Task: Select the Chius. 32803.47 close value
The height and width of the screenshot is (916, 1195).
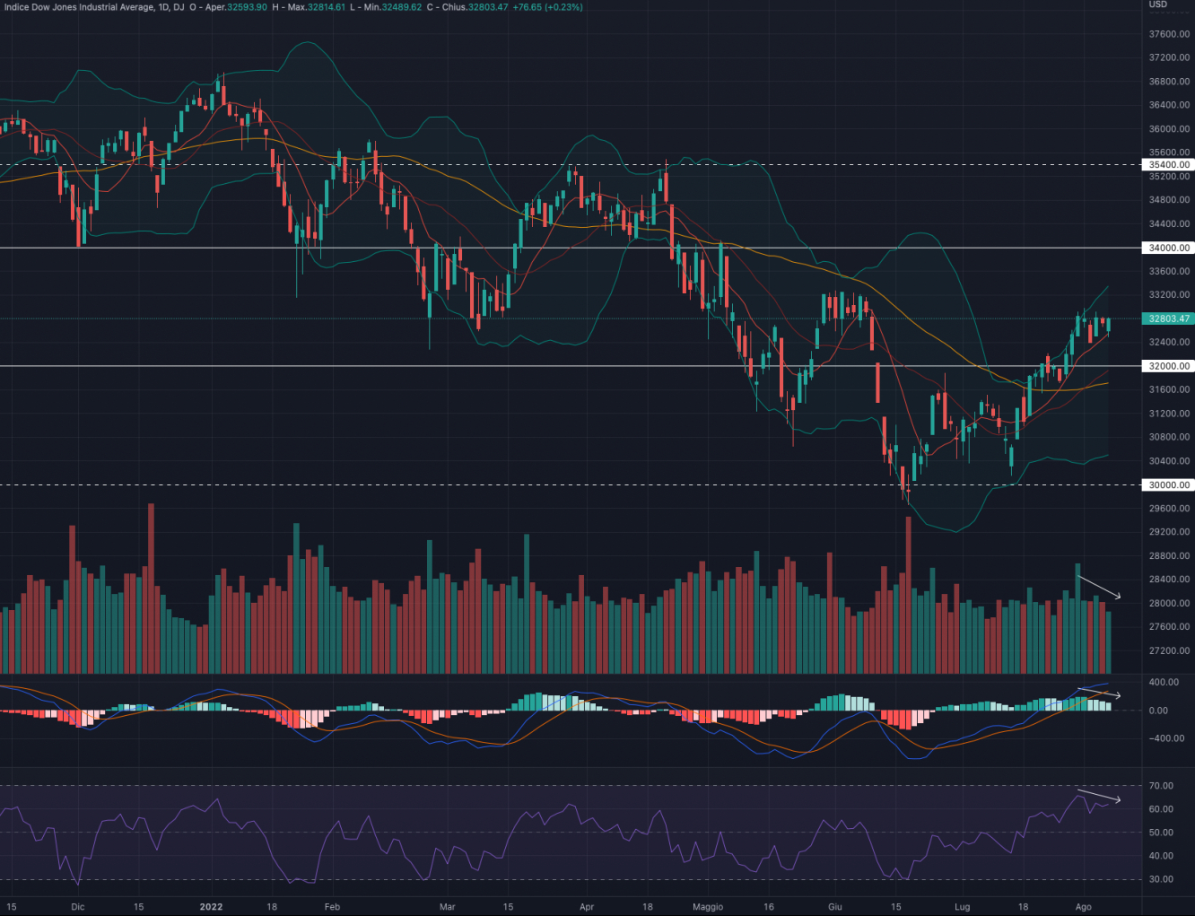Action: click(475, 7)
